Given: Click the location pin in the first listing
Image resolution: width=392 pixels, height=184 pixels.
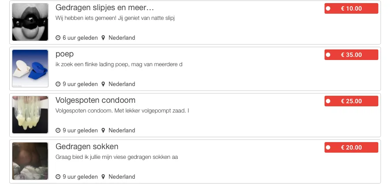Looking at the screenshot, I should [103, 38].
